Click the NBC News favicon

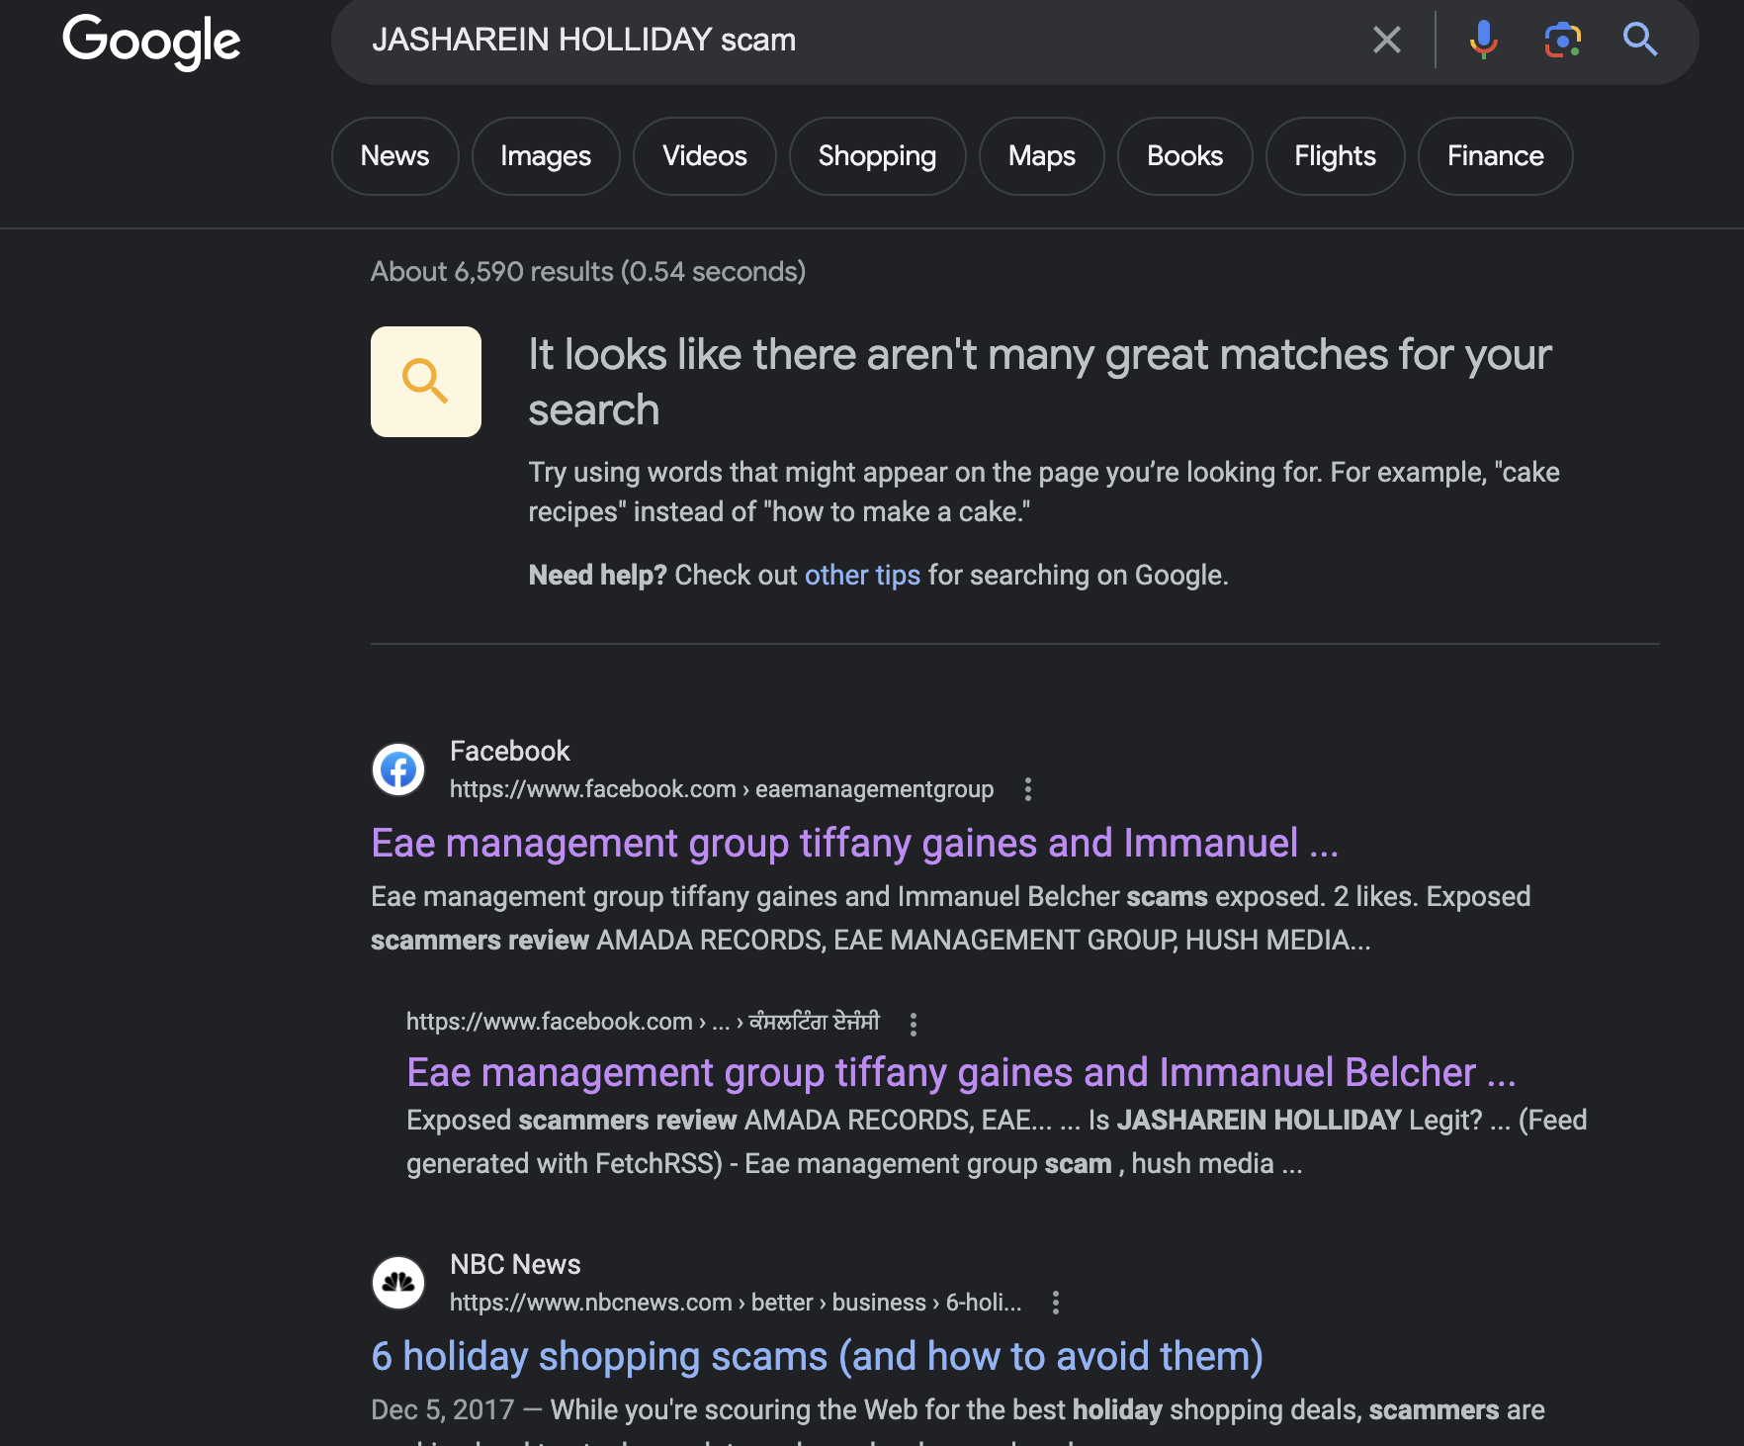[398, 1283]
